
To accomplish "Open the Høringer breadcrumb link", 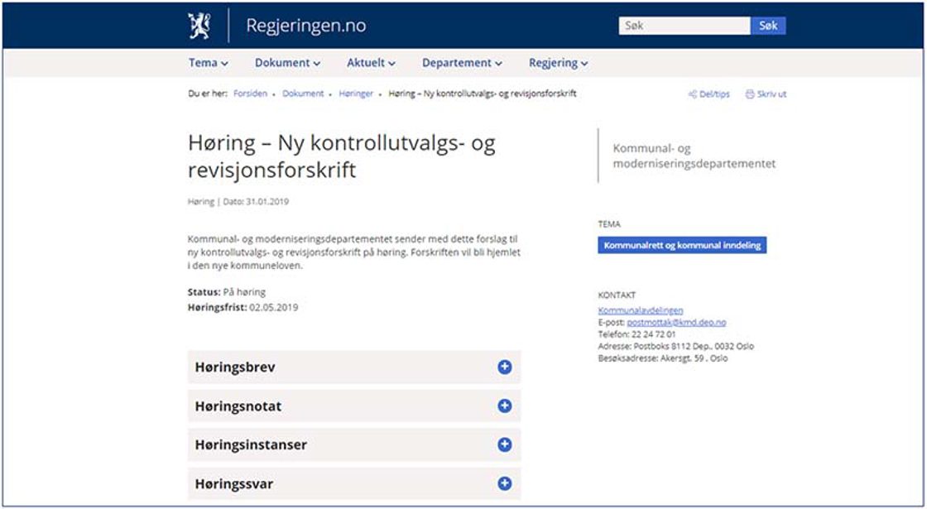I will click(x=356, y=94).
